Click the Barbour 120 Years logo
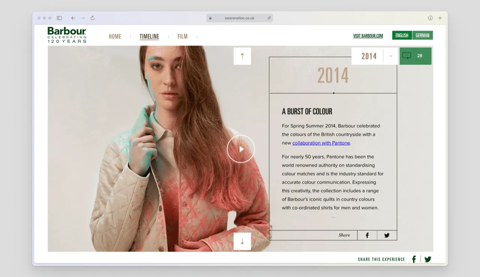 [66, 35]
